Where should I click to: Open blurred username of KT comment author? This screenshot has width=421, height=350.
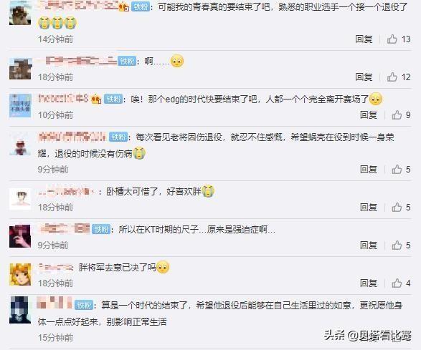click(x=65, y=228)
